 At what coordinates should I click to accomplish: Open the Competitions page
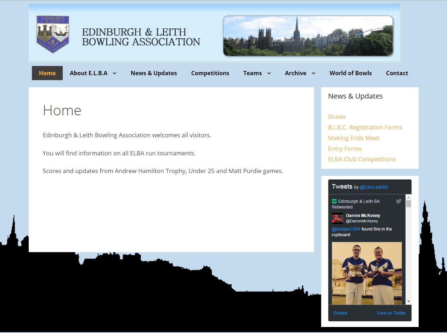(210, 73)
